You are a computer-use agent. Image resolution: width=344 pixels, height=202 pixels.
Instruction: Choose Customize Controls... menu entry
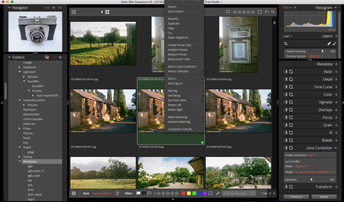pos(184,129)
